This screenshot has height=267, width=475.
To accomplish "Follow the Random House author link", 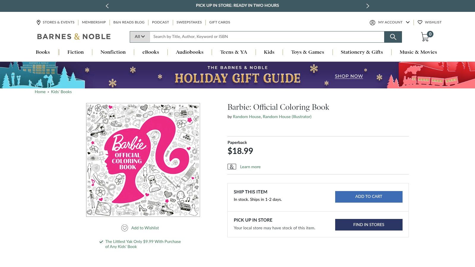I will pos(246,117).
